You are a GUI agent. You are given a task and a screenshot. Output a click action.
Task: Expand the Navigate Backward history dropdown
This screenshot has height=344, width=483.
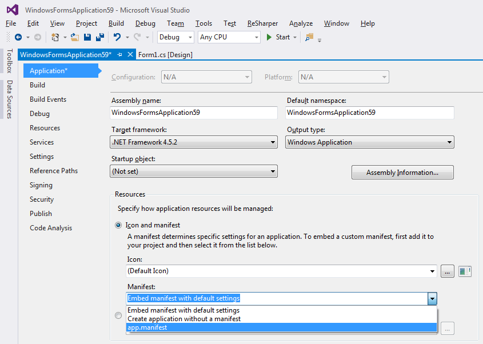coord(28,37)
